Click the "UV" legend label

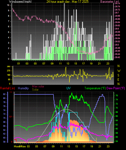tap(69, 88)
